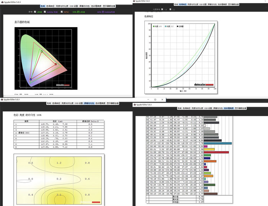The image size is (268, 206).
Task: Open OSD 设置 tab in color accuracy window
Action: coord(208,108)
